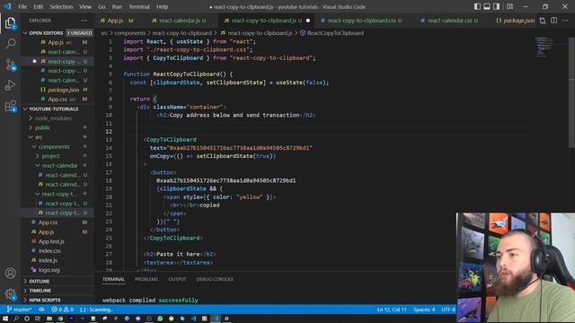Select the Debug Console panel tab
The height and width of the screenshot is (323, 575).
(x=215, y=279)
